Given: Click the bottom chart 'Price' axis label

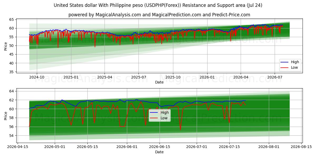Looking at the screenshot, I should click(x=6, y=116).
